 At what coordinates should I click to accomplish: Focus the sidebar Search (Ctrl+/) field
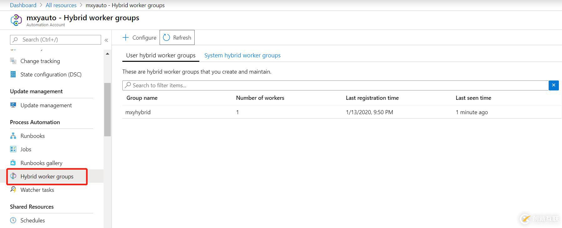point(55,40)
